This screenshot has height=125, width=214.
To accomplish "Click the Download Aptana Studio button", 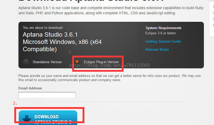I will point(48,118).
